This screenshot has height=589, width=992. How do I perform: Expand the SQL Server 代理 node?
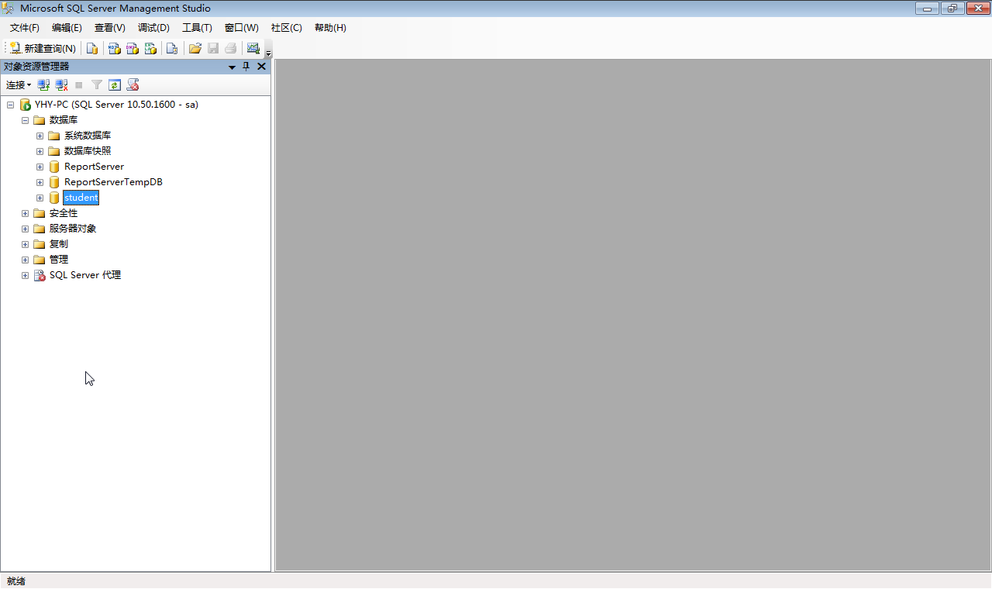(x=25, y=275)
